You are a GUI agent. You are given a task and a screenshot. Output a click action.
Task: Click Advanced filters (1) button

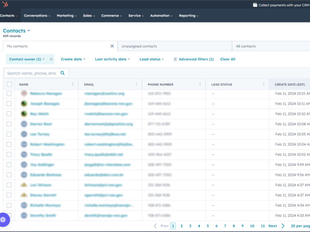[x=193, y=59]
